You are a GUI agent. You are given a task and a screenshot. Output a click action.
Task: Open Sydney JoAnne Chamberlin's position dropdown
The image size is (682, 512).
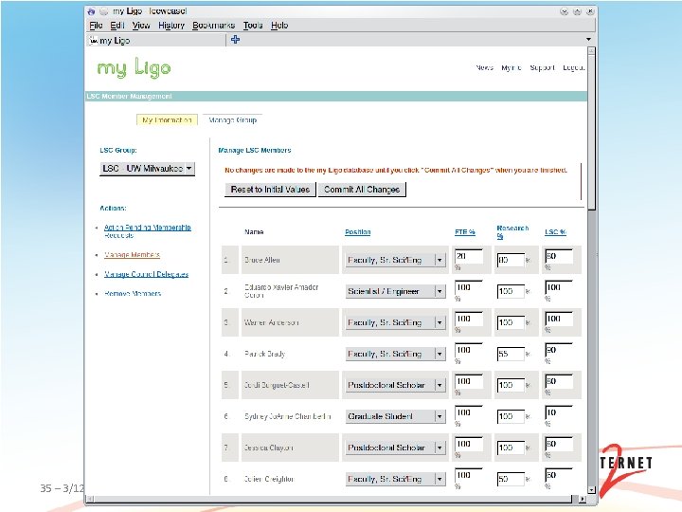tap(396, 416)
